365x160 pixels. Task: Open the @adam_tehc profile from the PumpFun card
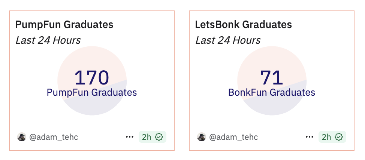point(54,137)
